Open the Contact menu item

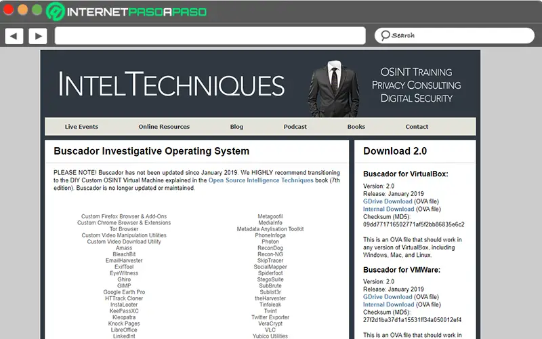pos(417,127)
